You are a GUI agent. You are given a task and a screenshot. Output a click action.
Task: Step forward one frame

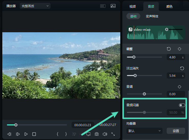[x=18, y=134]
